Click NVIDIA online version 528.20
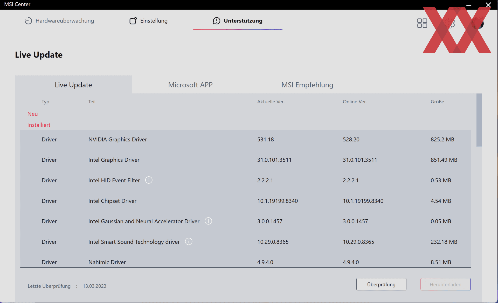This screenshot has height=303, width=498. [351, 140]
